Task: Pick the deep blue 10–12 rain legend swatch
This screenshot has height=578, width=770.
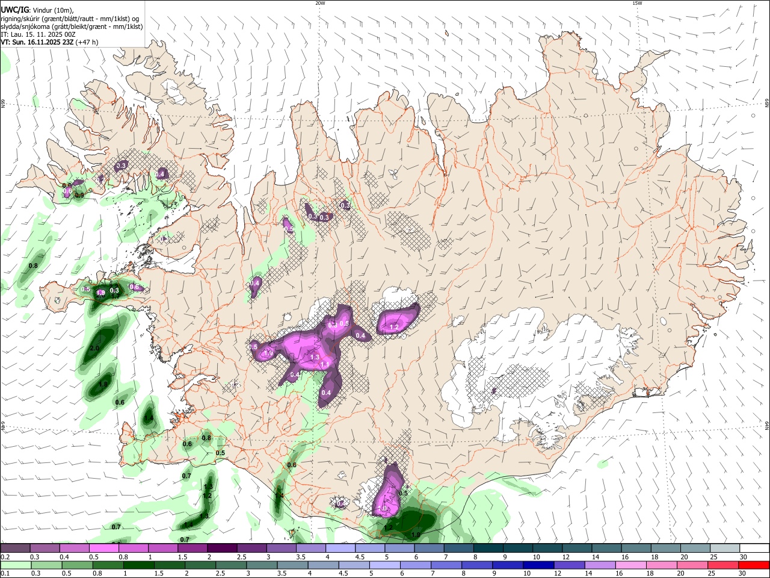Action: click(538, 565)
